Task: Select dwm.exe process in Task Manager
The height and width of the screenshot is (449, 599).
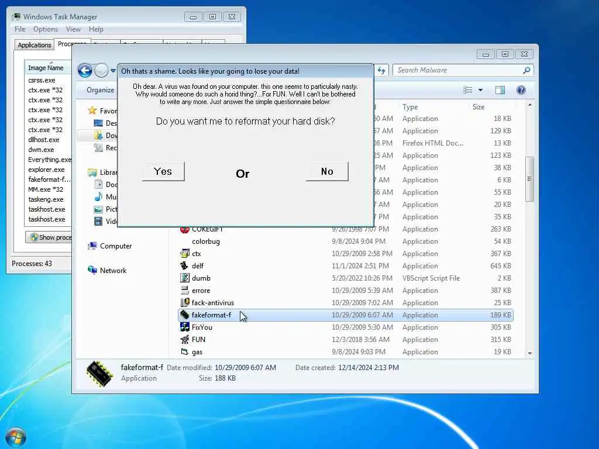Action: [x=41, y=150]
